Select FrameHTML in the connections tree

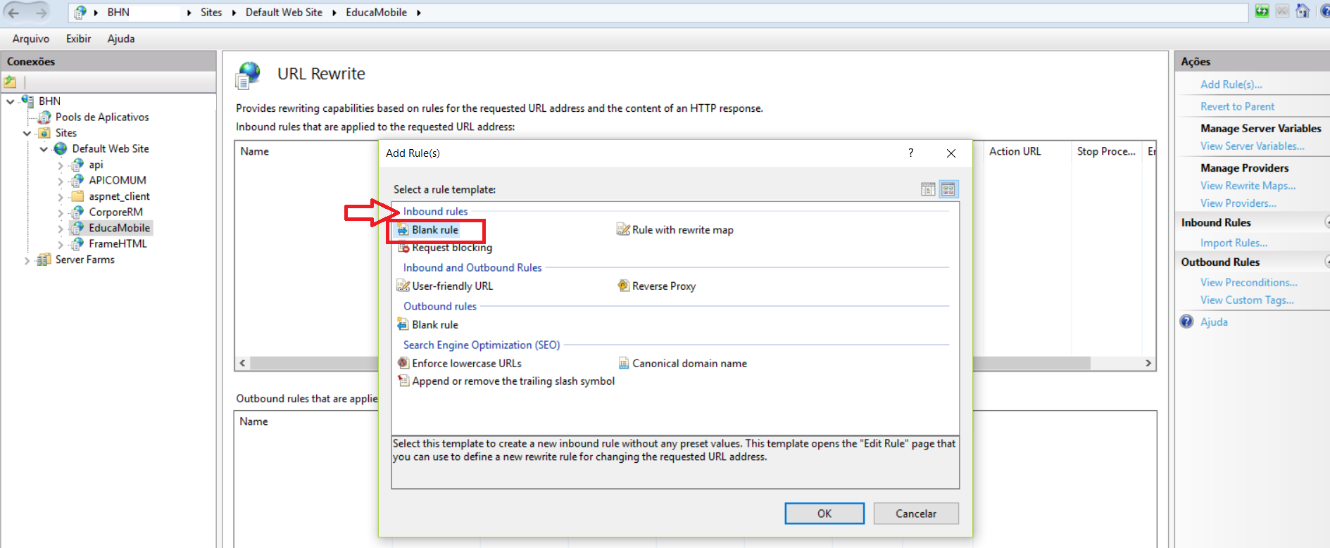click(118, 244)
